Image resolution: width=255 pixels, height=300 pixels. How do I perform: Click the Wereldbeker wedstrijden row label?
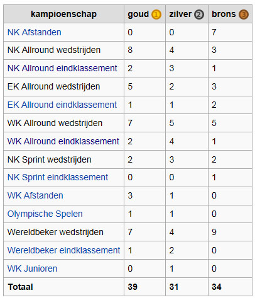click(55, 232)
